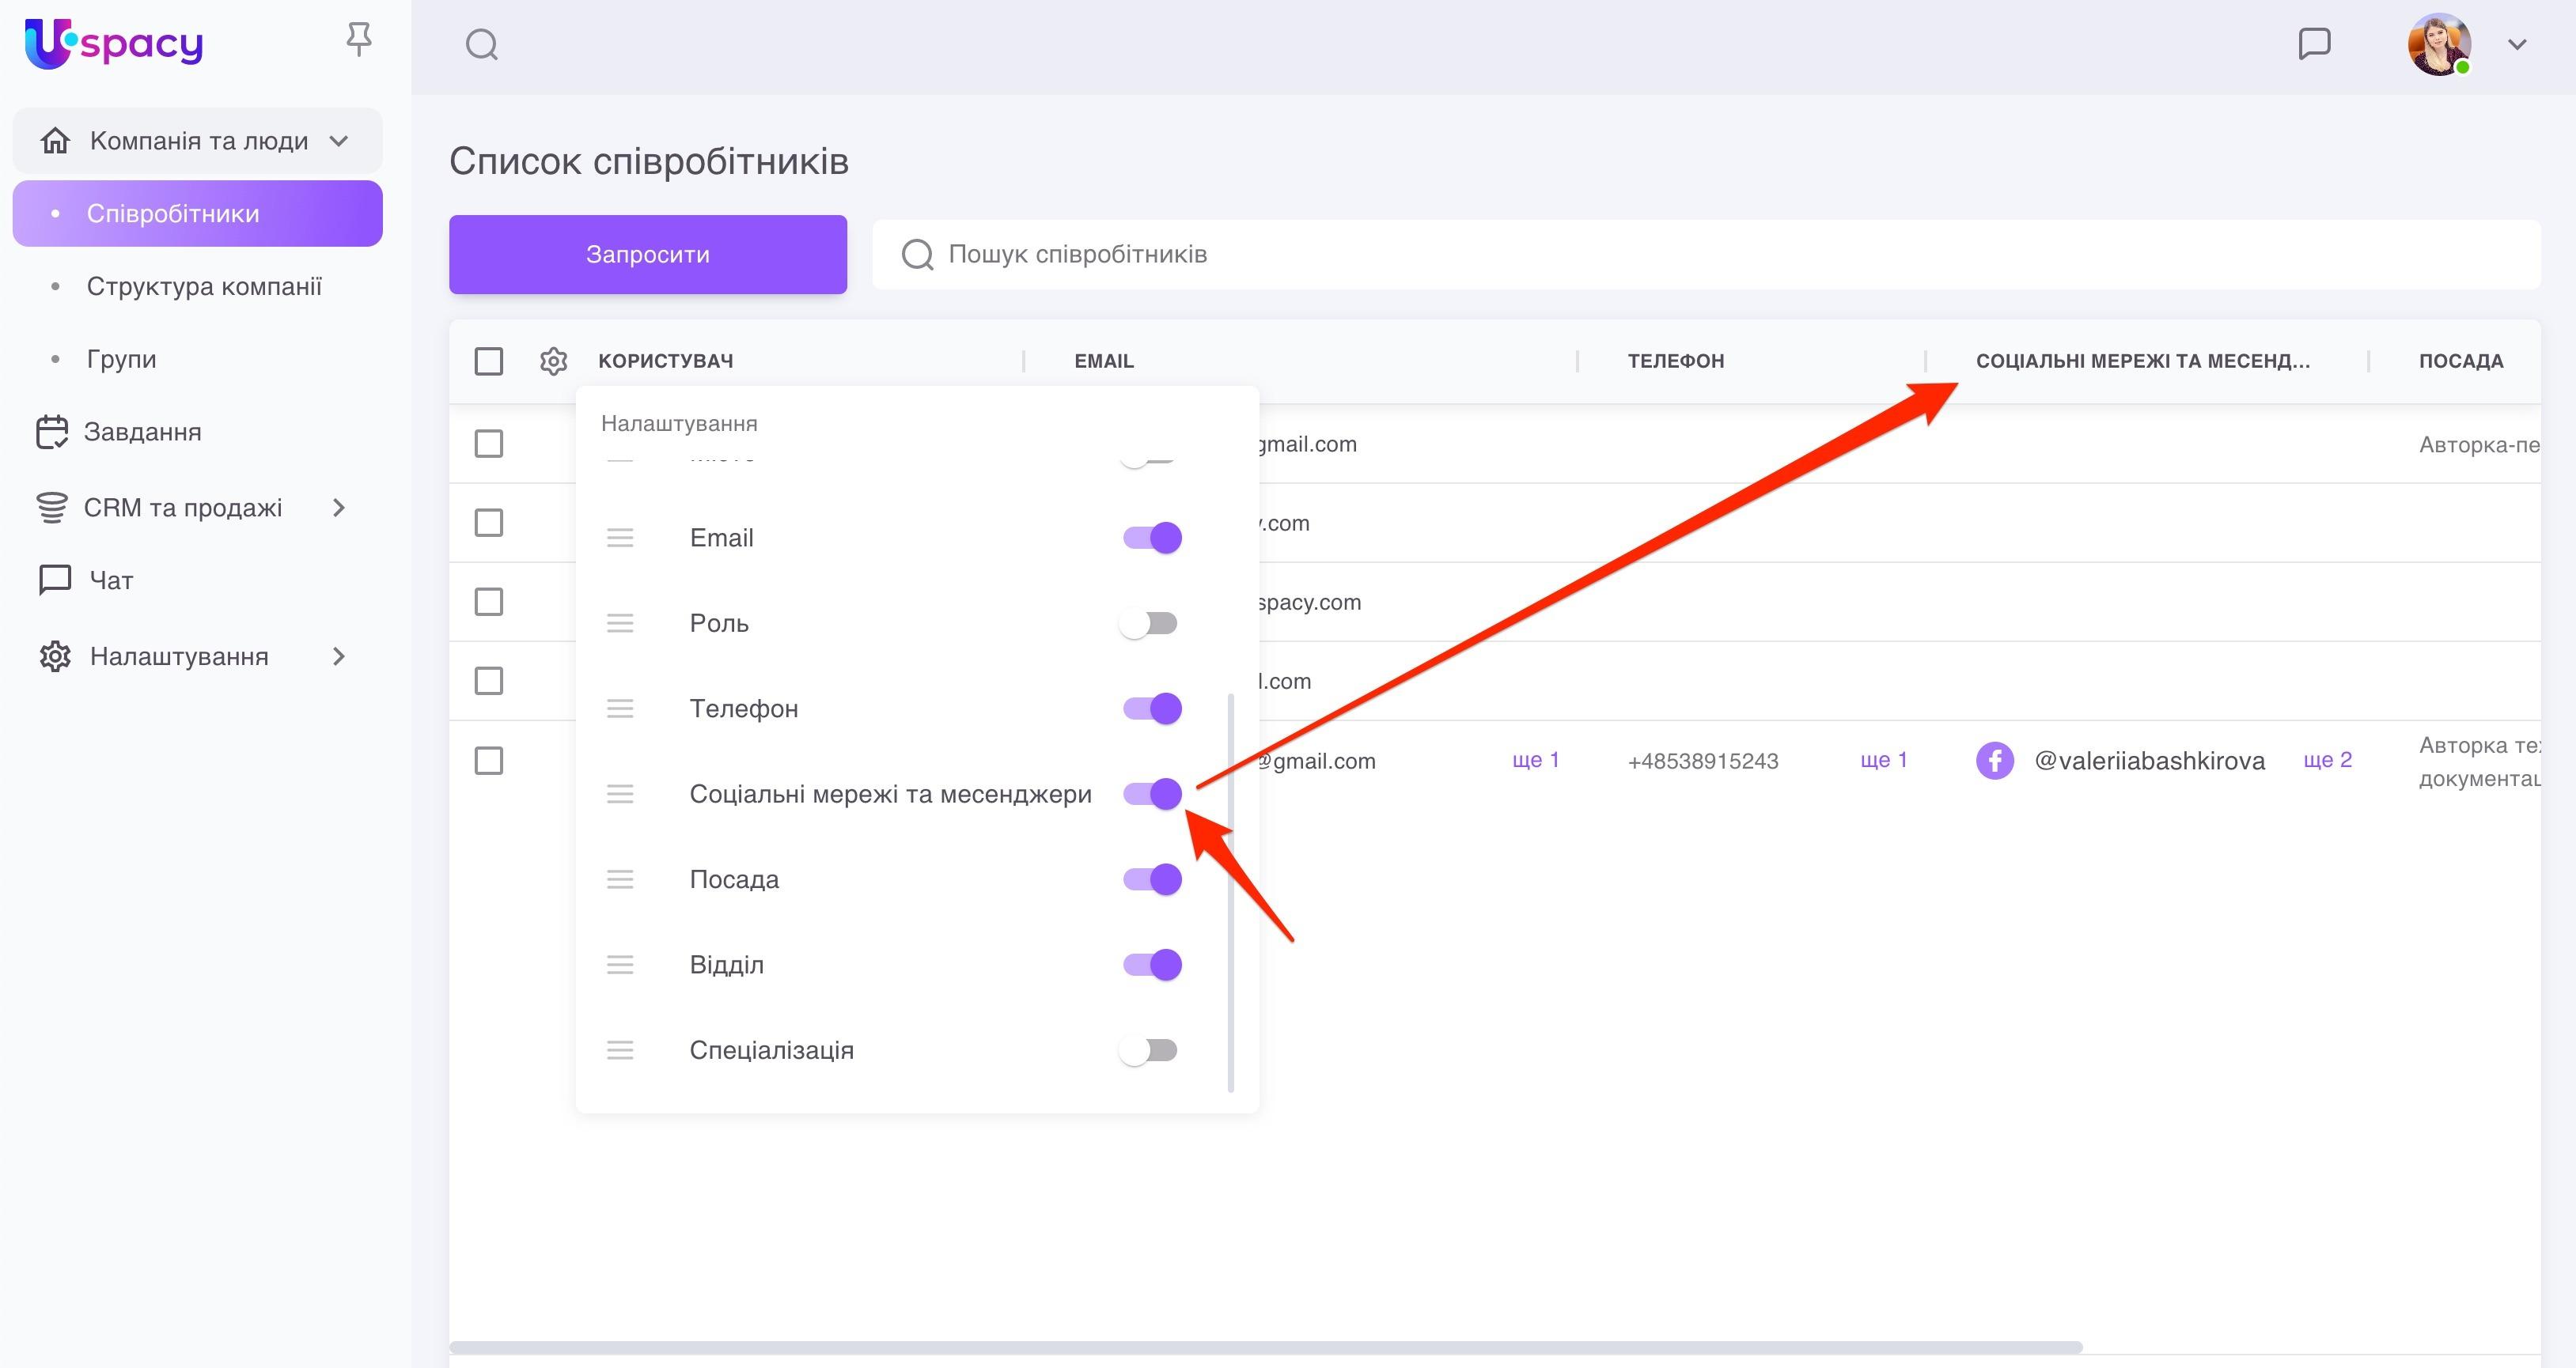This screenshot has height=1368, width=2576.
Task: Open CRM та продажі menu item
Action: pyautogui.click(x=182, y=508)
